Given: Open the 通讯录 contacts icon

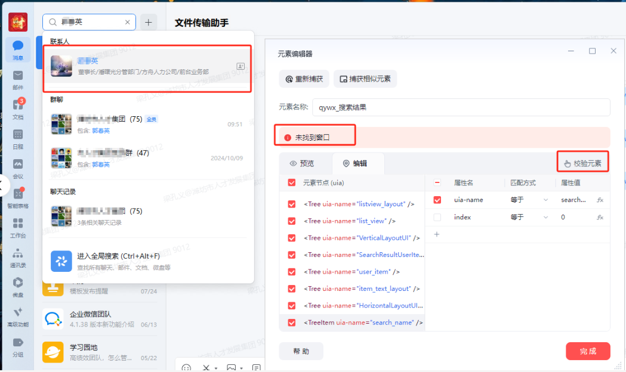Looking at the screenshot, I should point(18,258).
